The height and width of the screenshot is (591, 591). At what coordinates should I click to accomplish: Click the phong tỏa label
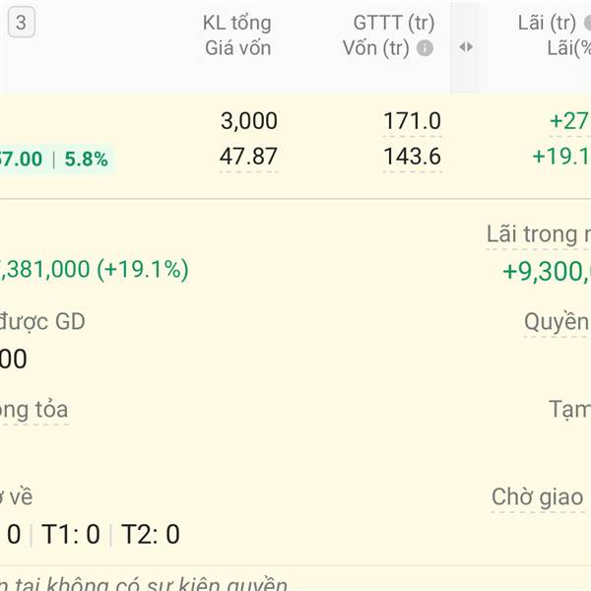point(33,410)
